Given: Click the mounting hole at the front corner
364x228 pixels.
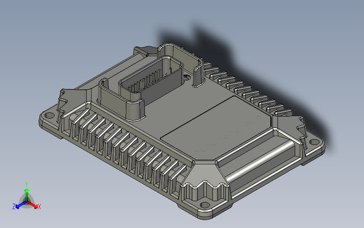Looking at the screenshot, I should pos(205,205).
